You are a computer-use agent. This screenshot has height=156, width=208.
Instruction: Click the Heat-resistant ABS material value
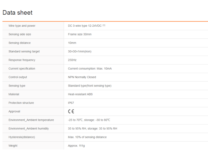(80, 94)
